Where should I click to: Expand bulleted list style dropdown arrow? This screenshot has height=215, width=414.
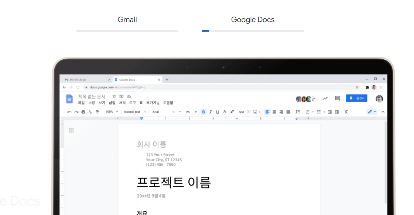(324, 112)
